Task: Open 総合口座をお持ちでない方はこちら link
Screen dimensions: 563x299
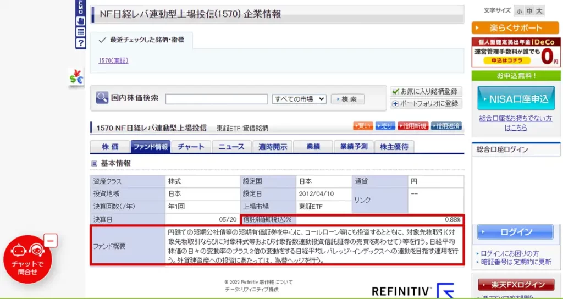Action: click(x=516, y=123)
